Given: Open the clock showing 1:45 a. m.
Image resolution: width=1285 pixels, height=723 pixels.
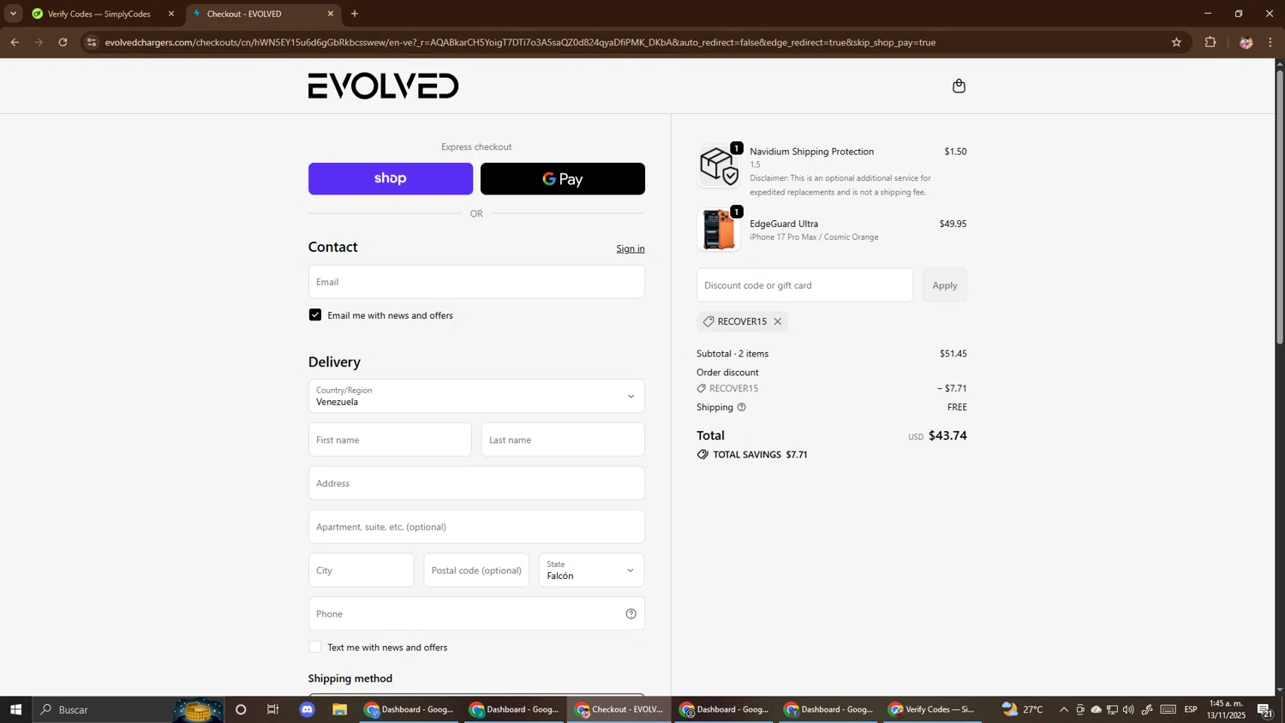Looking at the screenshot, I should pos(1226,709).
